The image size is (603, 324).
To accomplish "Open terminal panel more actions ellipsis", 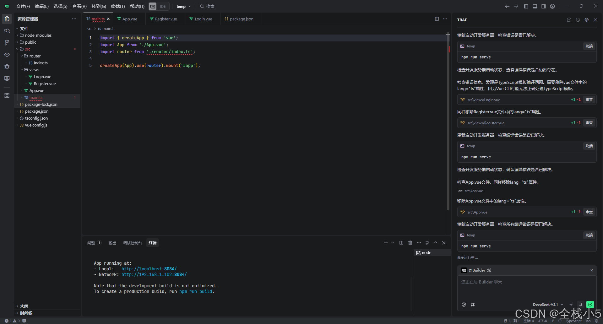I will (x=419, y=243).
